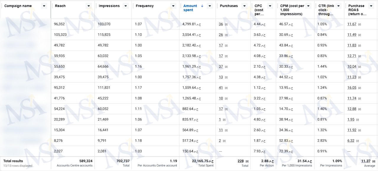Click the footnote icon beside ROAS 12.88
The width and height of the screenshot is (378, 171).
coord(360,109)
